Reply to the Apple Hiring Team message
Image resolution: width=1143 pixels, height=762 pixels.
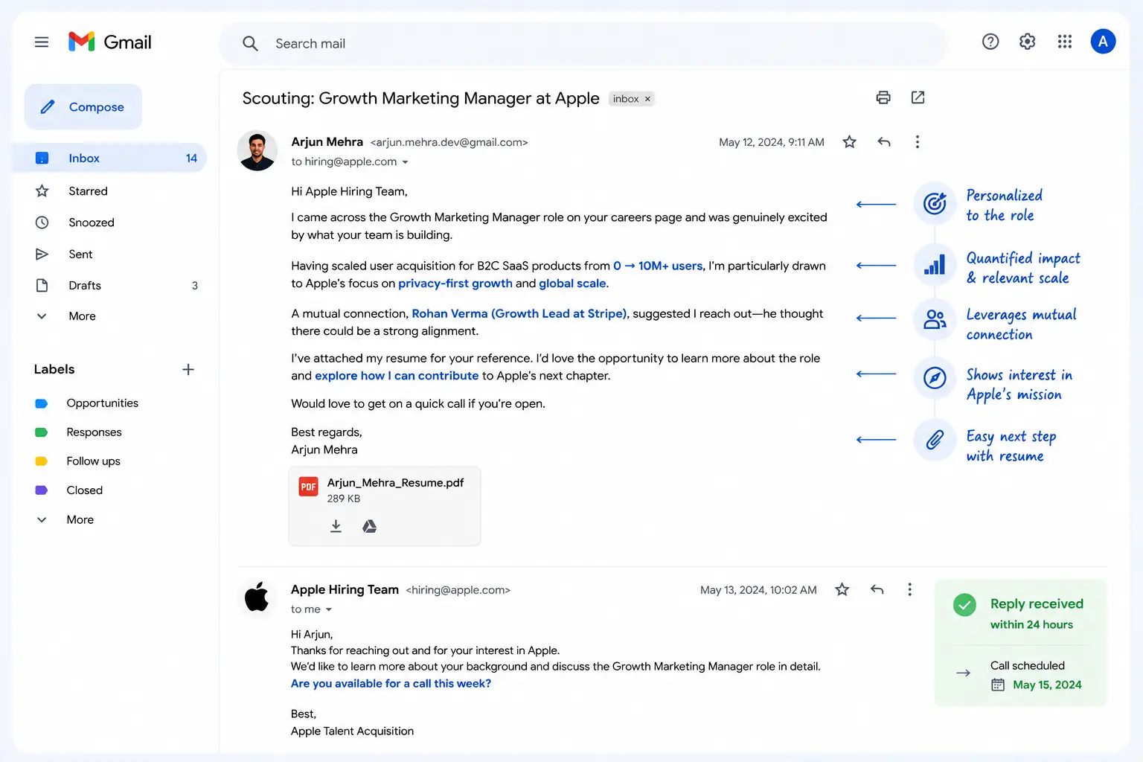tap(877, 589)
